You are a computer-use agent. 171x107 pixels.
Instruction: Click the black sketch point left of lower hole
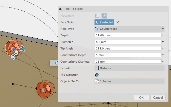pos(13,84)
